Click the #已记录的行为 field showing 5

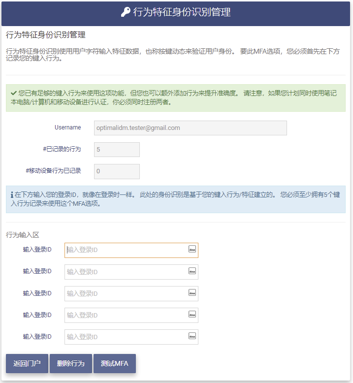(x=117, y=150)
